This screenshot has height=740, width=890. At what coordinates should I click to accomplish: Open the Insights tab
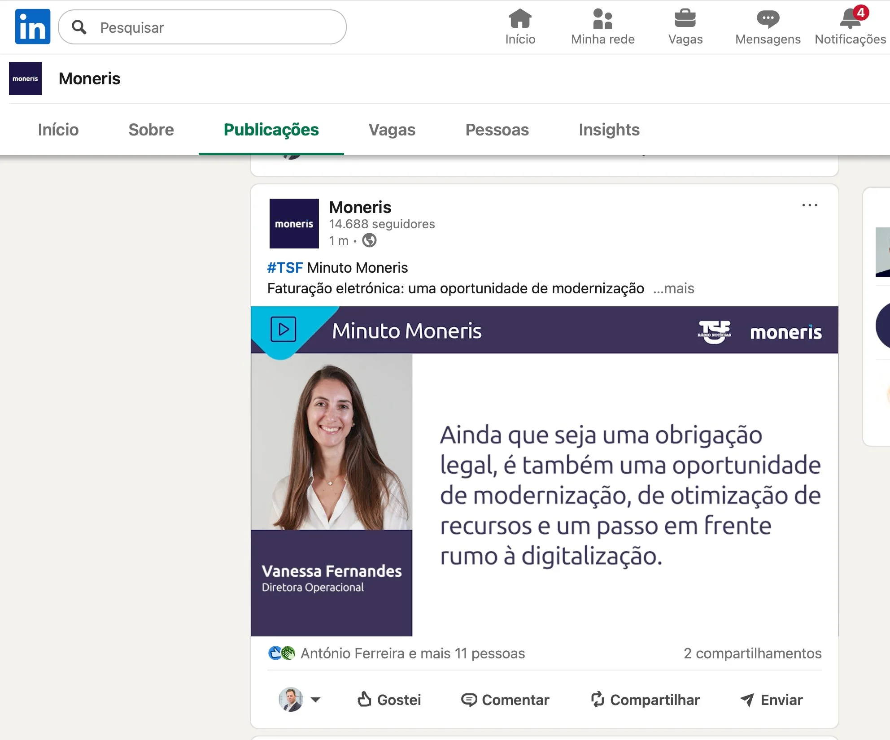(609, 130)
